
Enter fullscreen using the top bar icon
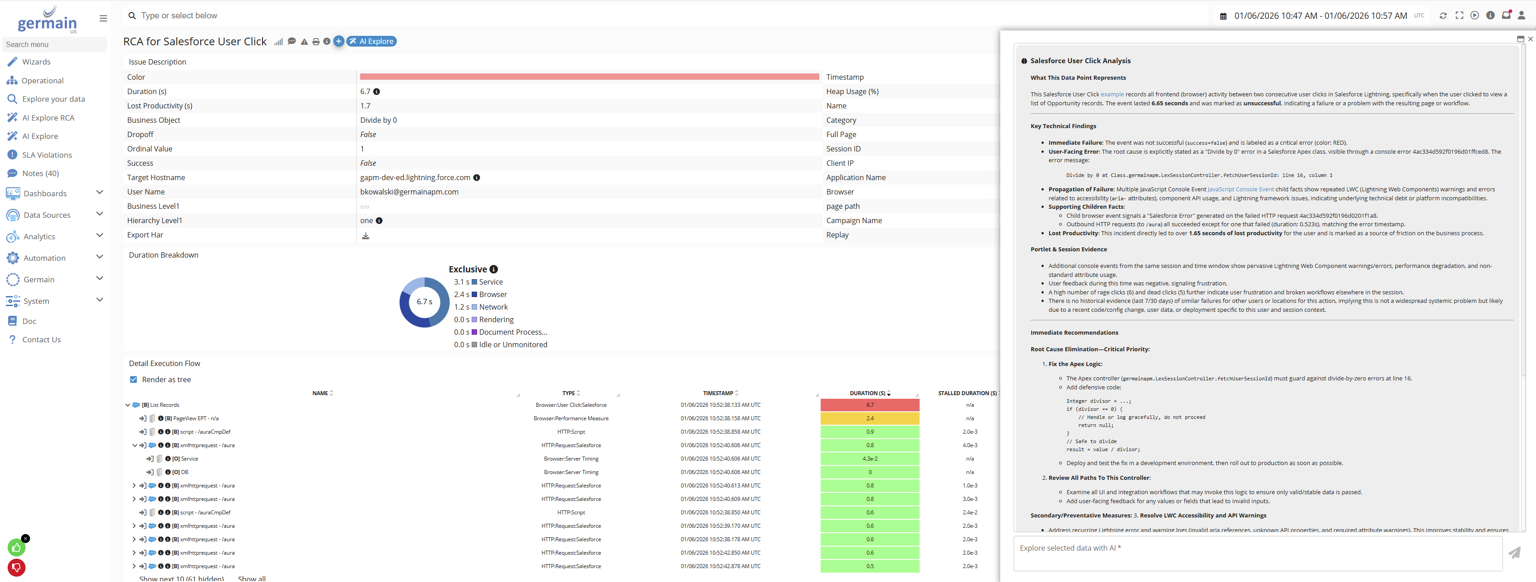pyautogui.click(x=1459, y=16)
